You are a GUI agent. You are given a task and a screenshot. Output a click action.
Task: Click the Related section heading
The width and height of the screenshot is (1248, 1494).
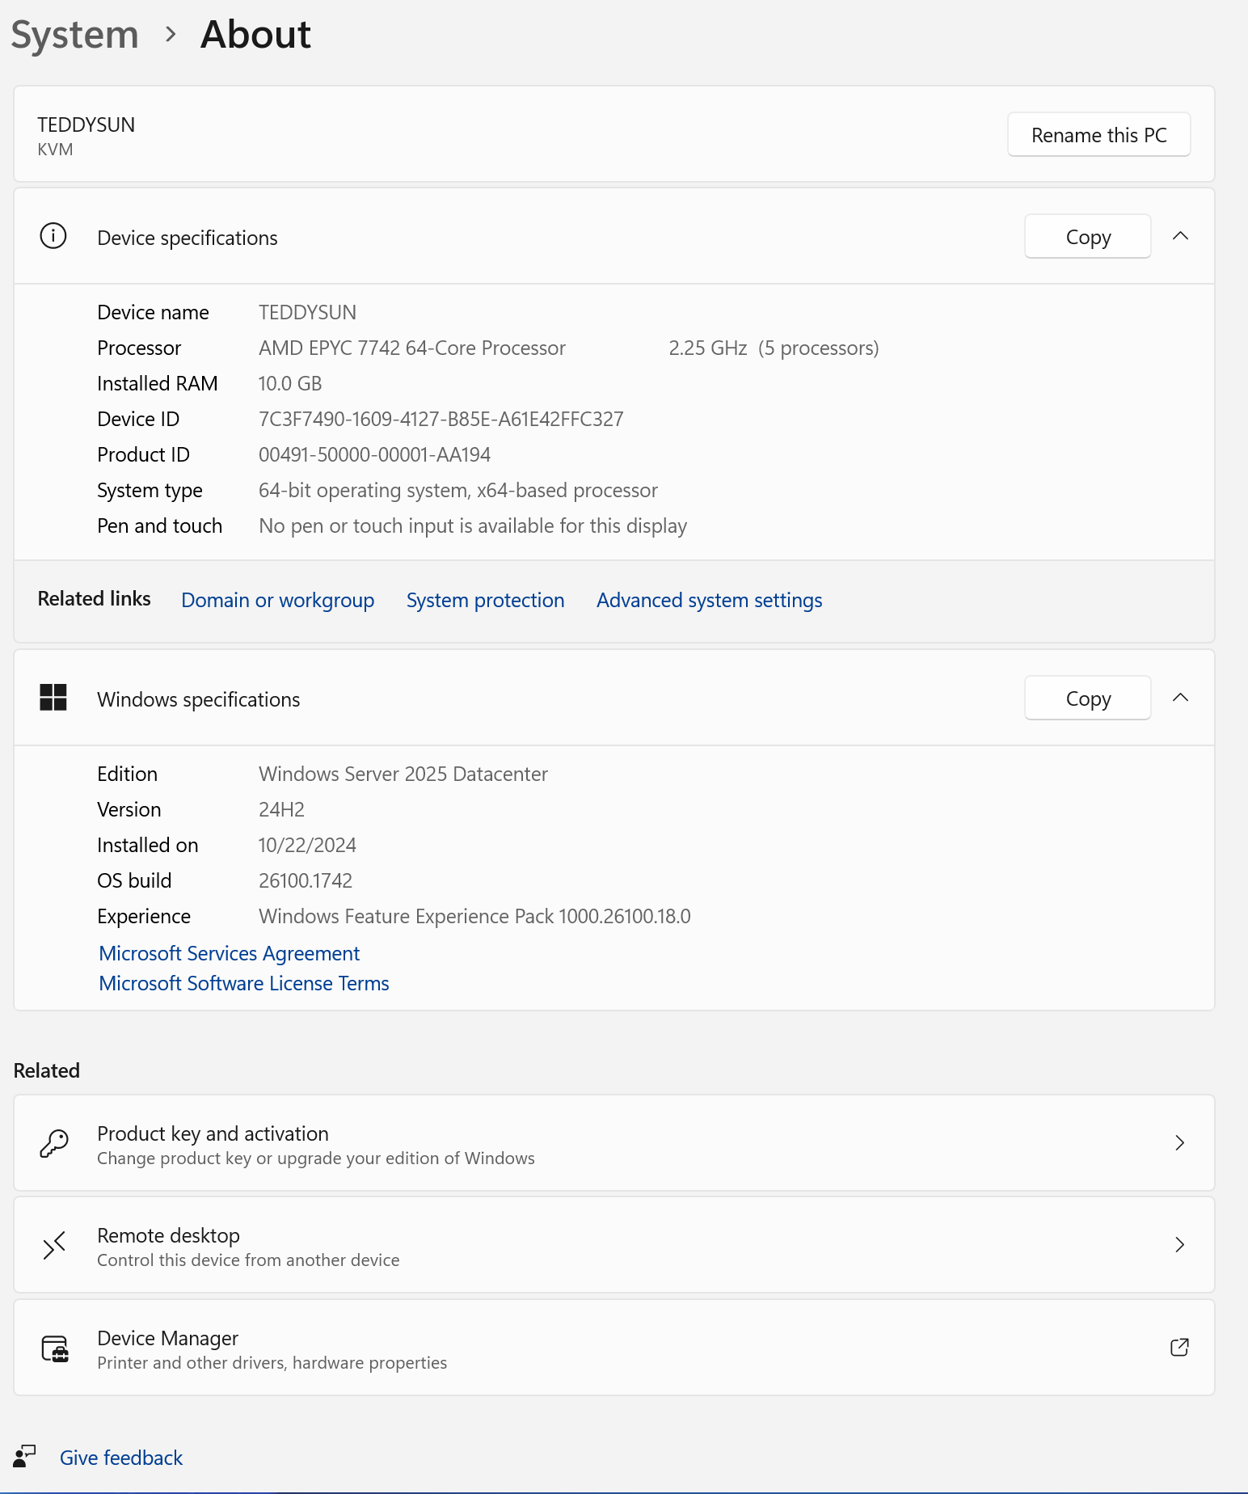pos(47,1070)
